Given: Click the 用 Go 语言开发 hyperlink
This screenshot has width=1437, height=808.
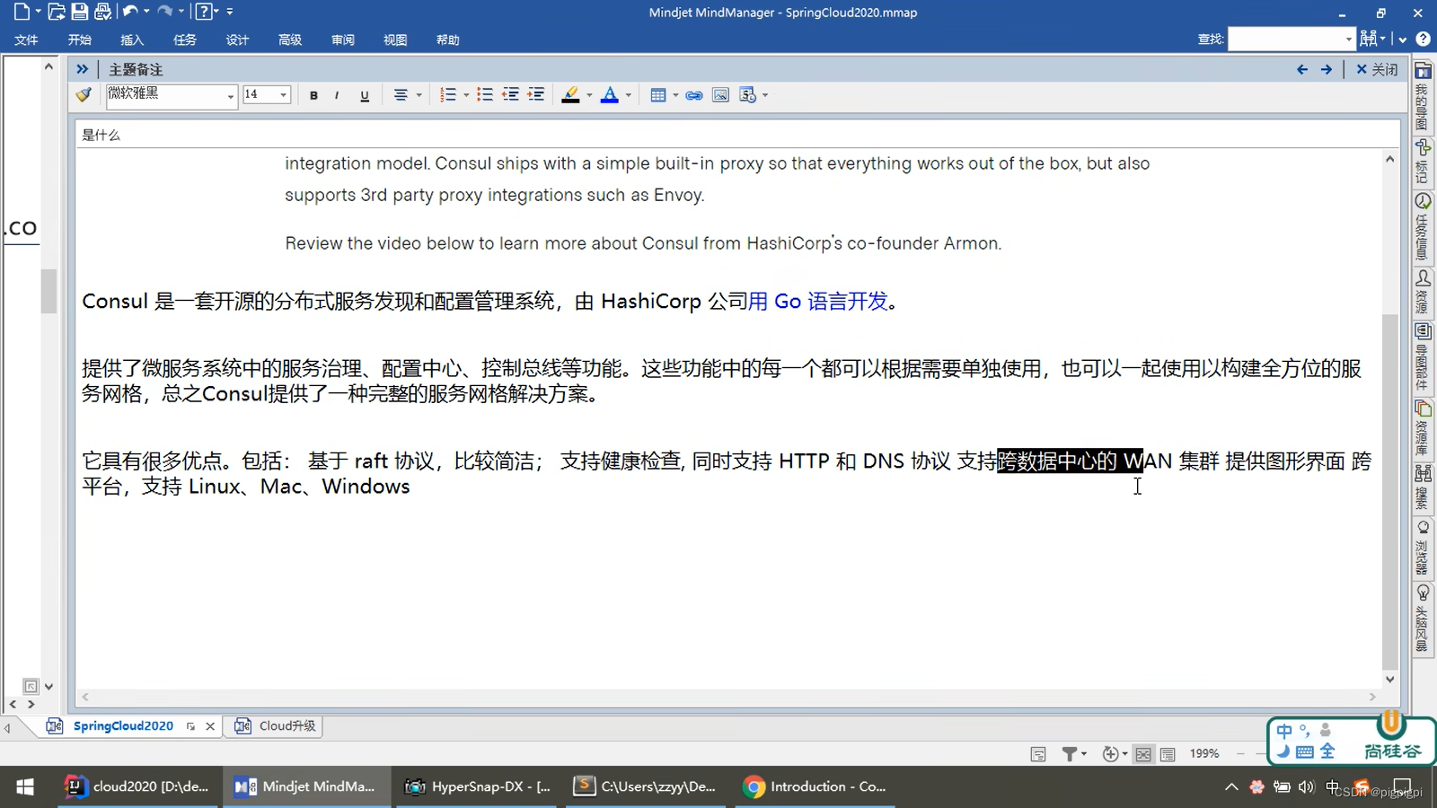Looking at the screenshot, I should tap(817, 302).
